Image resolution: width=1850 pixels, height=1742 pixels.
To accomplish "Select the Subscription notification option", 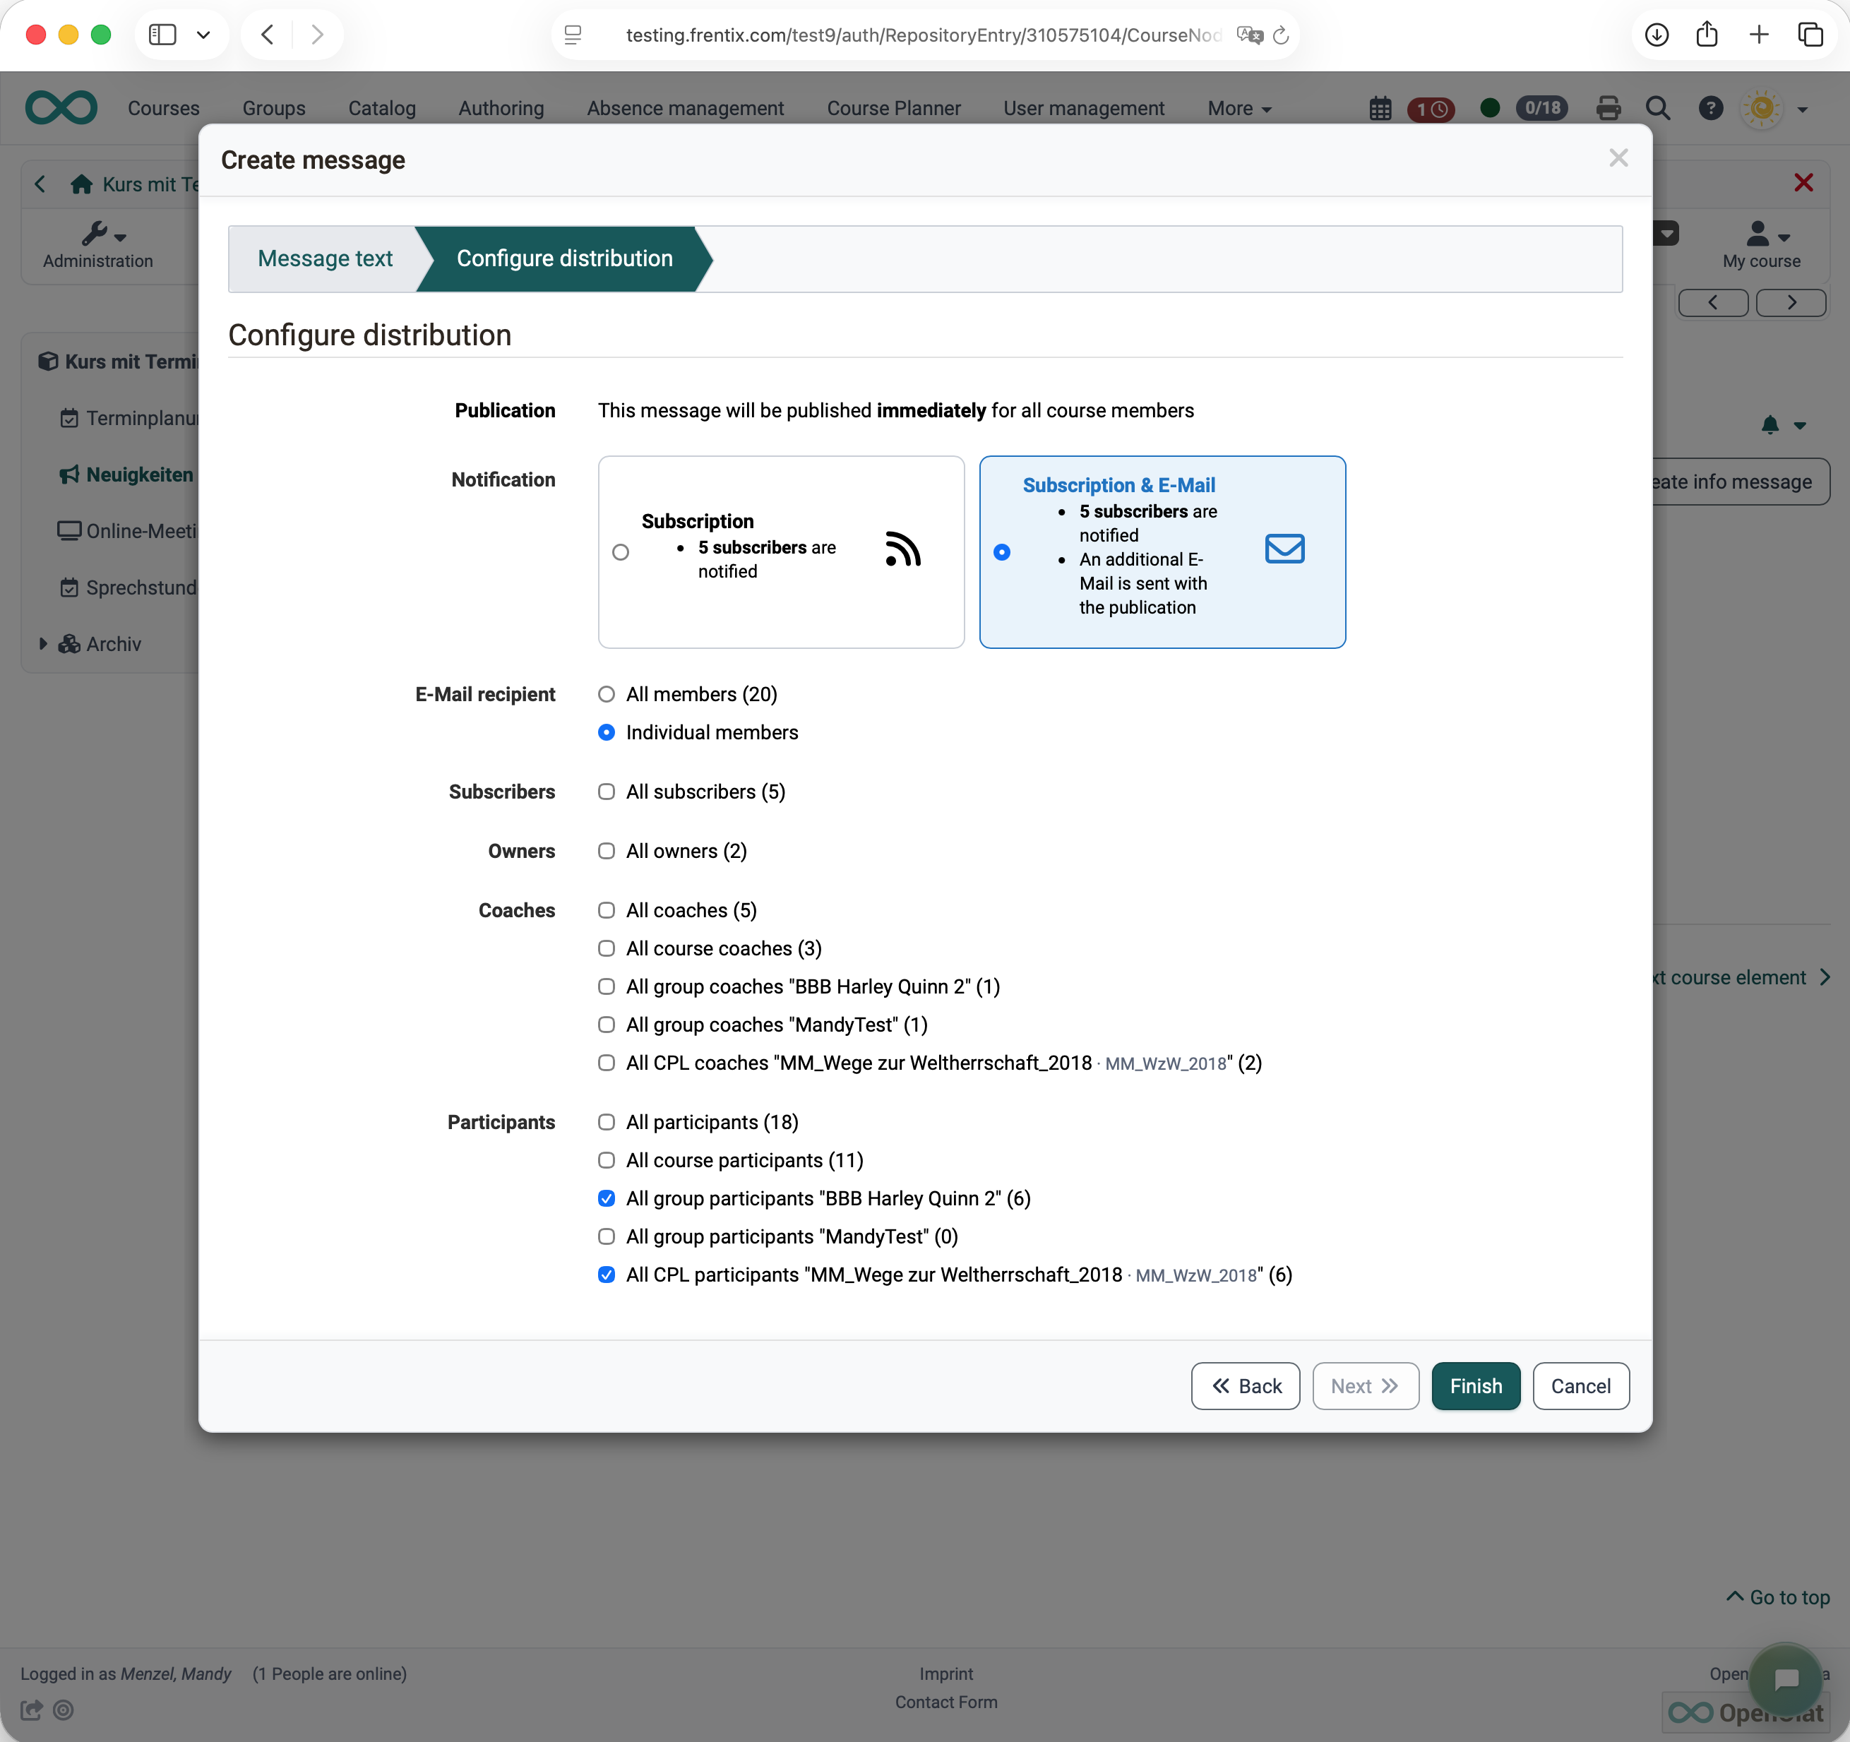I will (x=621, y=553).
